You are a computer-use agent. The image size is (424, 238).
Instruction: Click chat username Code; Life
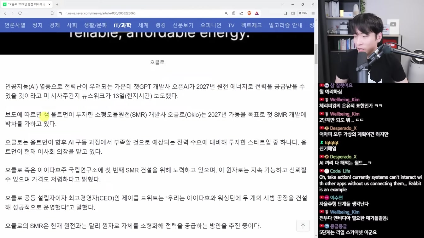[x=340, y=171]
